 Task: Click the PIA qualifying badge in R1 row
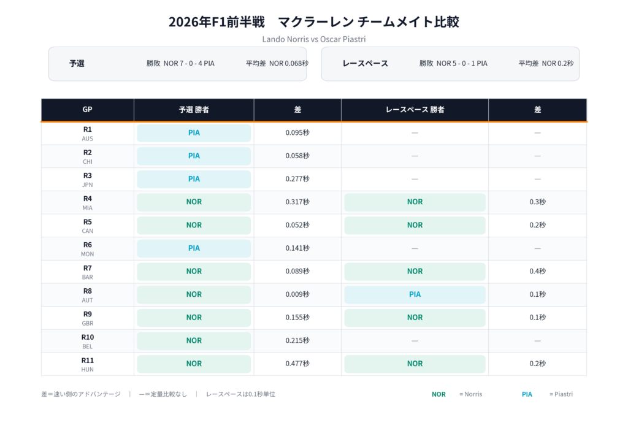coord(194,133)
